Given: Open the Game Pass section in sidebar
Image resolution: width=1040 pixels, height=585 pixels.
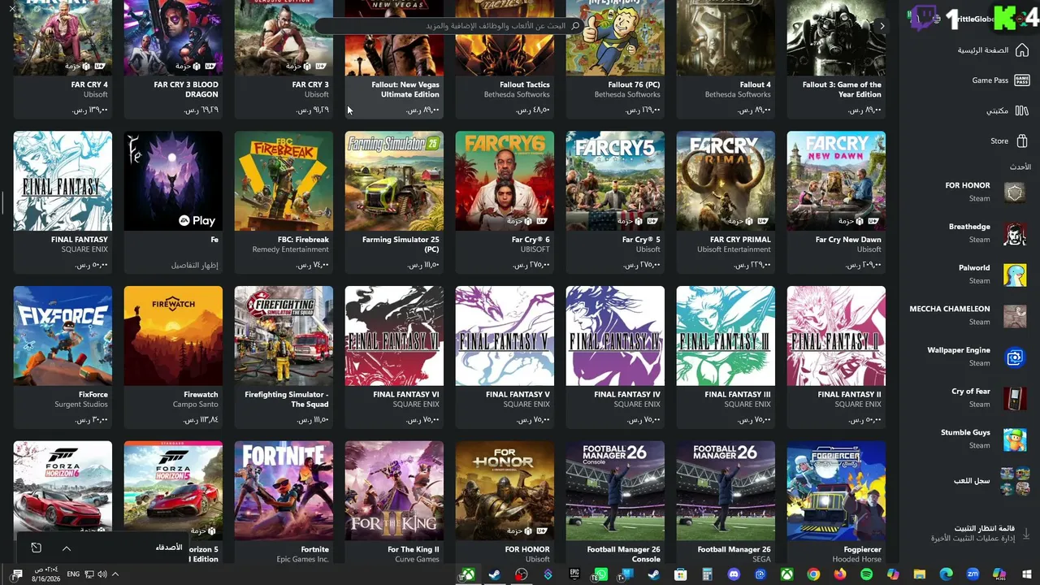Looking at the screenshot, I should click(999, 80).
